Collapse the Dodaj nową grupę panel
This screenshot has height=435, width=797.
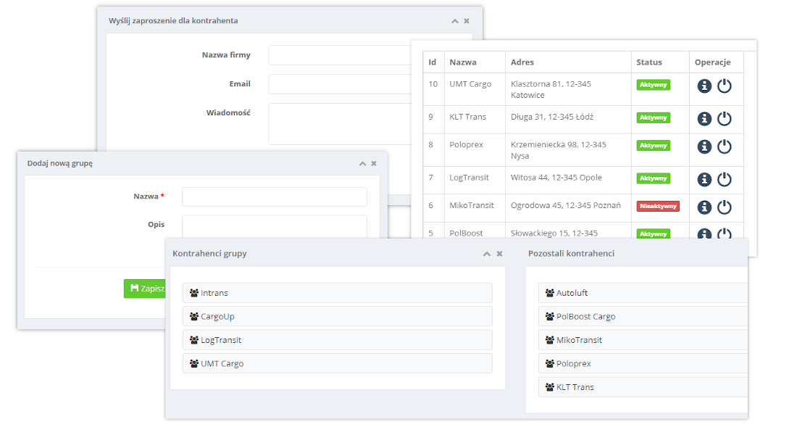[362, 164]
